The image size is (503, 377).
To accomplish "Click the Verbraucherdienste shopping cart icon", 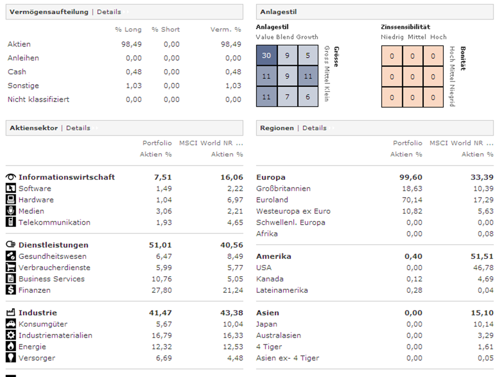I will click(x=11, y=267).
